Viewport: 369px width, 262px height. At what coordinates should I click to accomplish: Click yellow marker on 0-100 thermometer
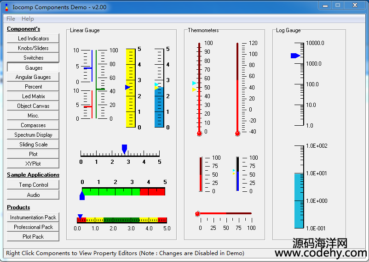point(194,89)
